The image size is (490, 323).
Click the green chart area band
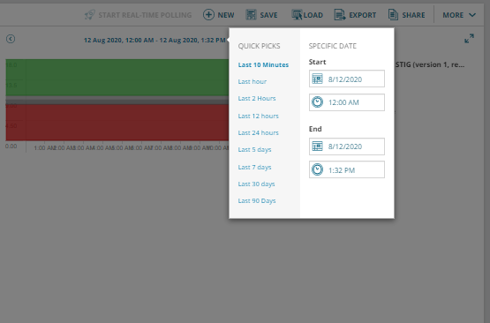click(x=117, y=77)
